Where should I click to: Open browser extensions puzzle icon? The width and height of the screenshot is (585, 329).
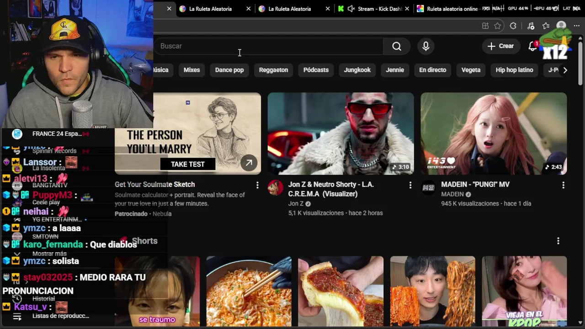click(513, 26)
